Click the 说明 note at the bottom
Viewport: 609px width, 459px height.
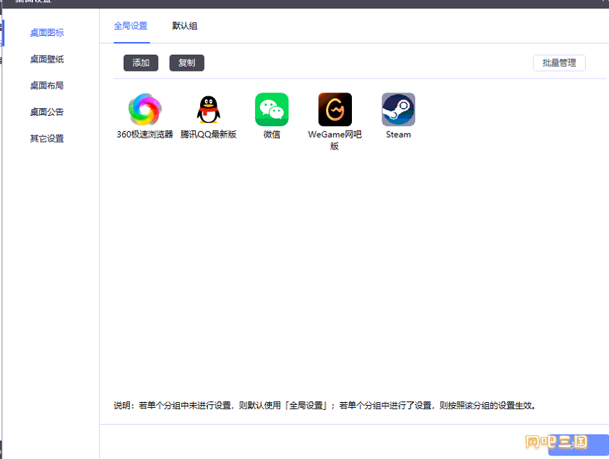click(325, 406)
